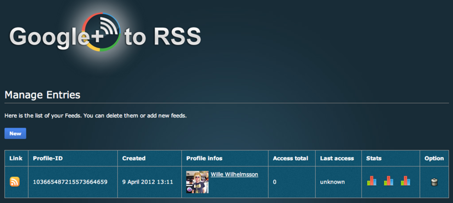Click the Access total column header
The height and width of the screenshot is (203, 453).
[291, 158]
